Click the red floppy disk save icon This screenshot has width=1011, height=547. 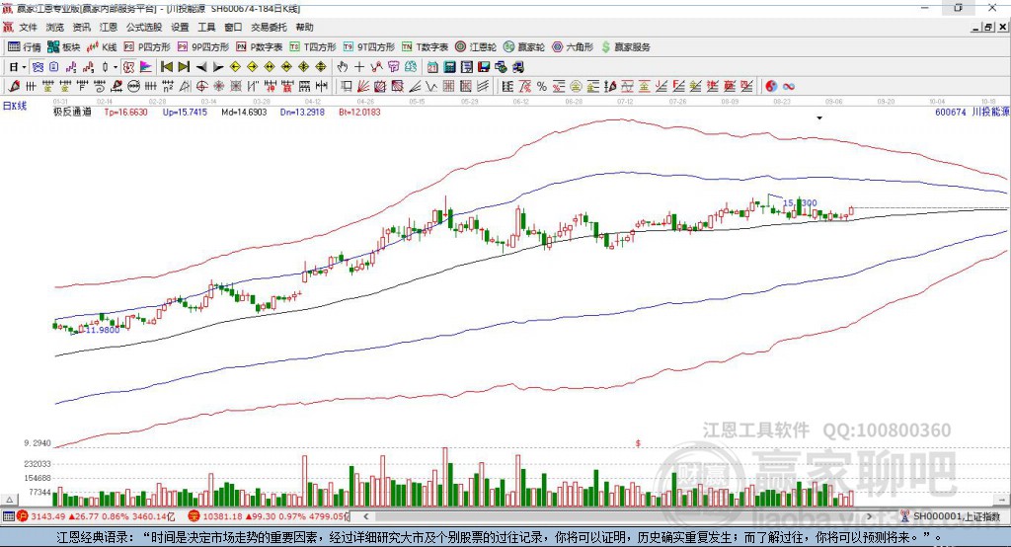[x=484, y=67]
